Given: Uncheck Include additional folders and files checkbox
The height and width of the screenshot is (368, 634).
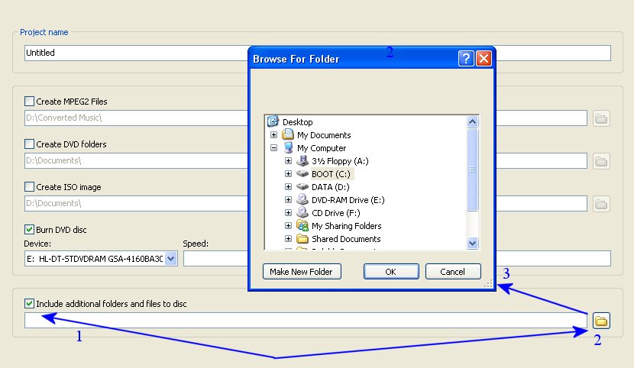Looking at the screenshot, I should coord(29,303).
